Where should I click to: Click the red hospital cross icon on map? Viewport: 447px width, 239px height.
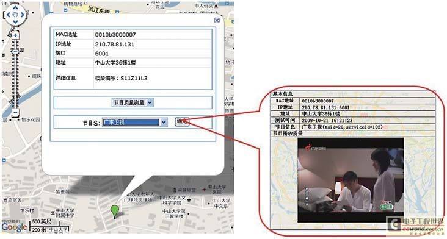(x=205, y=190)
